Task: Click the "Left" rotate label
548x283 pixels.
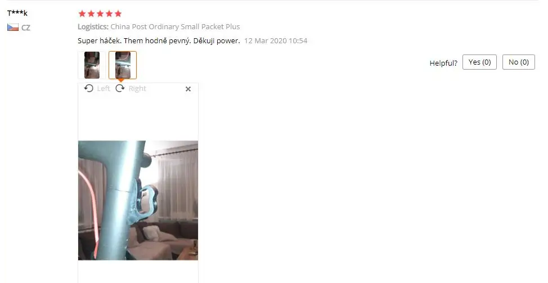Action: pos(104,89)
